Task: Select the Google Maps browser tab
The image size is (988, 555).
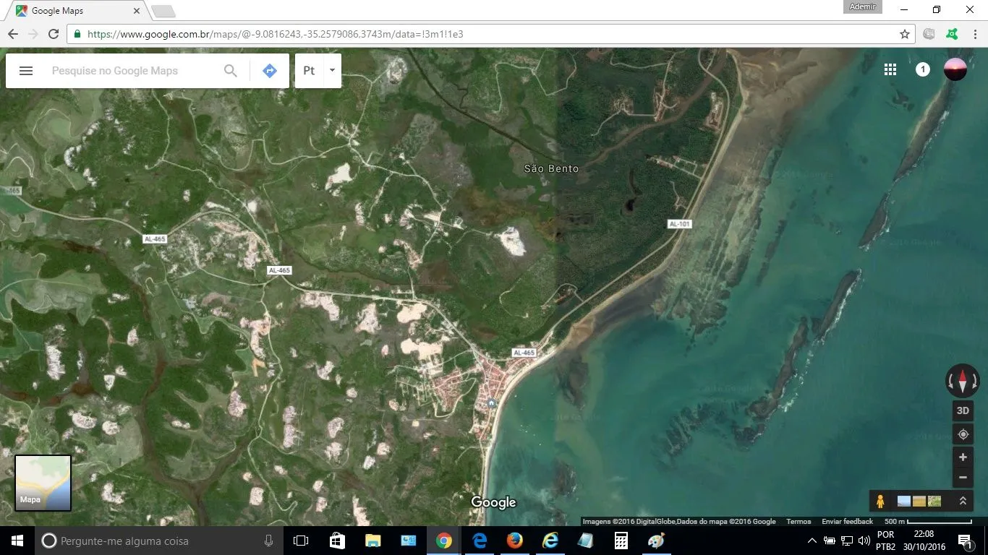Action: click(x=76, y=11)
